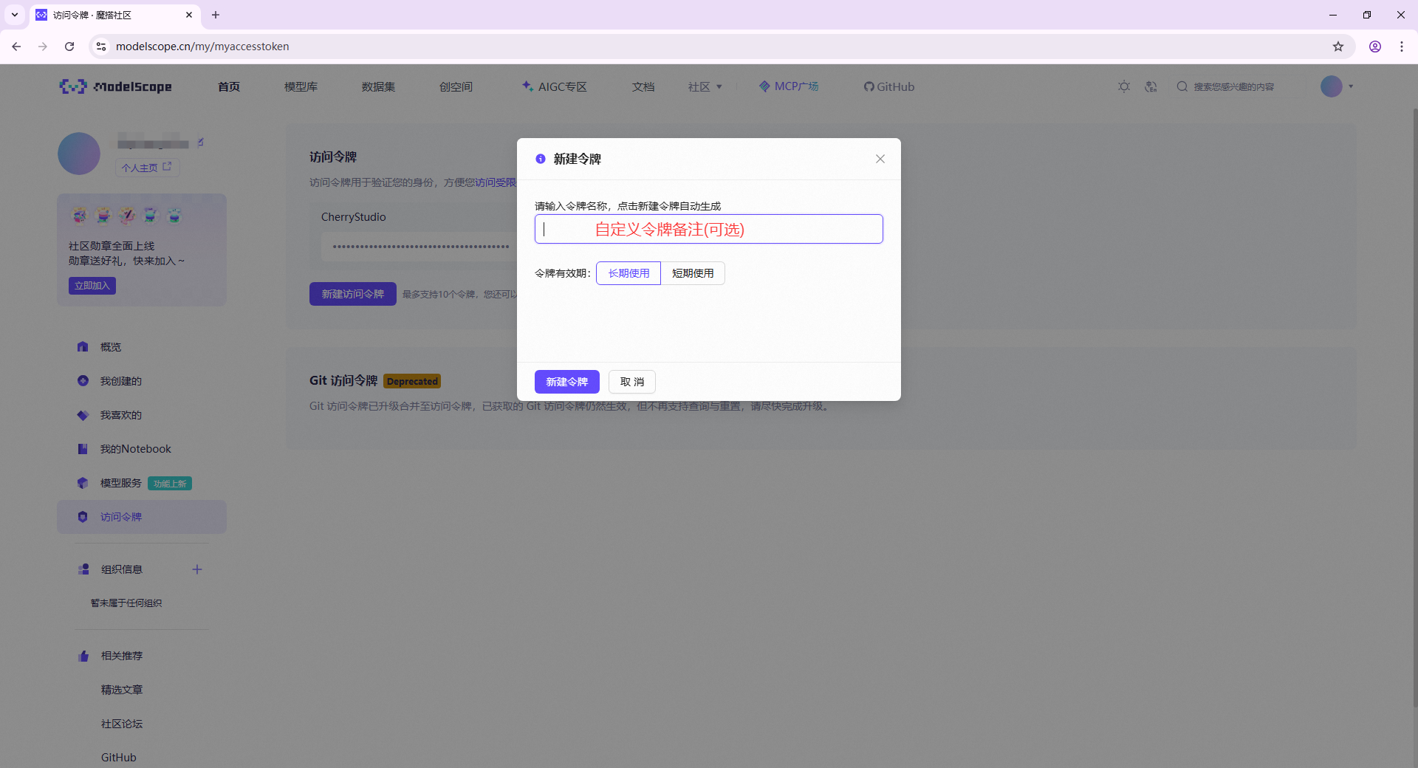The image size is (1418, 768).
Task: Click the edit icon next to username
Action: click(200, 142)
